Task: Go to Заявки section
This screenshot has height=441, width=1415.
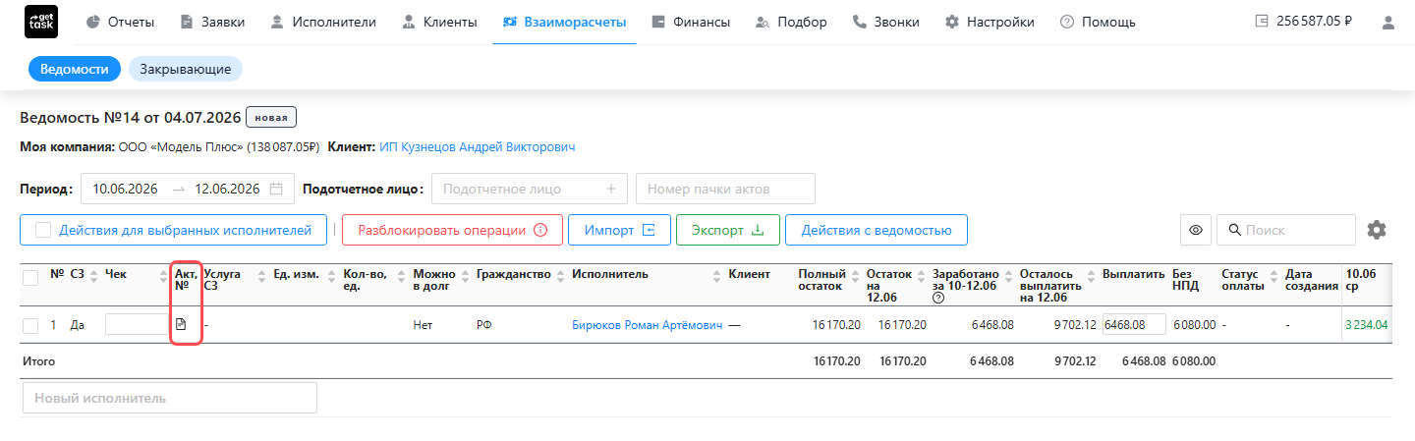Action: tap(213, 22)
